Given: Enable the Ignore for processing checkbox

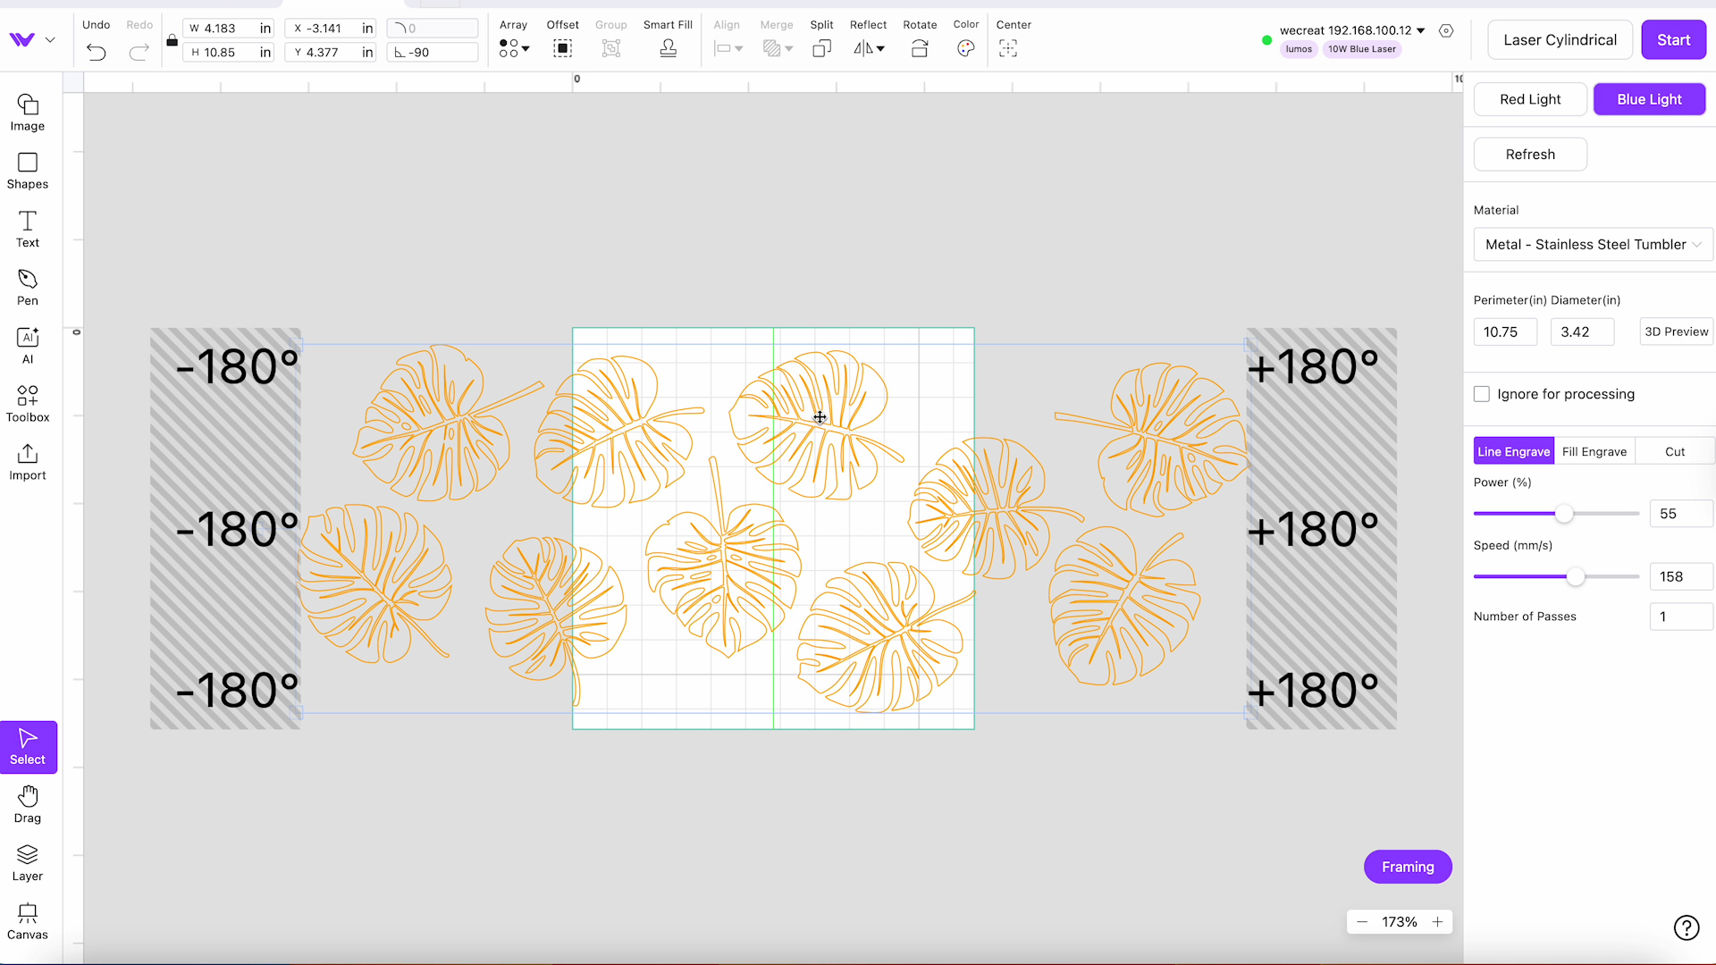Looking at the screenshot, I should click(1481, 394).
